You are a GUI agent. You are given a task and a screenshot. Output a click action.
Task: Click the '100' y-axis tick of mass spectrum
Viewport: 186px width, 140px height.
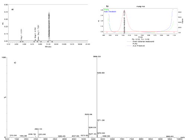tap(4, 57)
